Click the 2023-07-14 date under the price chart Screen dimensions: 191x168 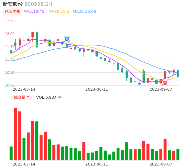coord(24,89)
